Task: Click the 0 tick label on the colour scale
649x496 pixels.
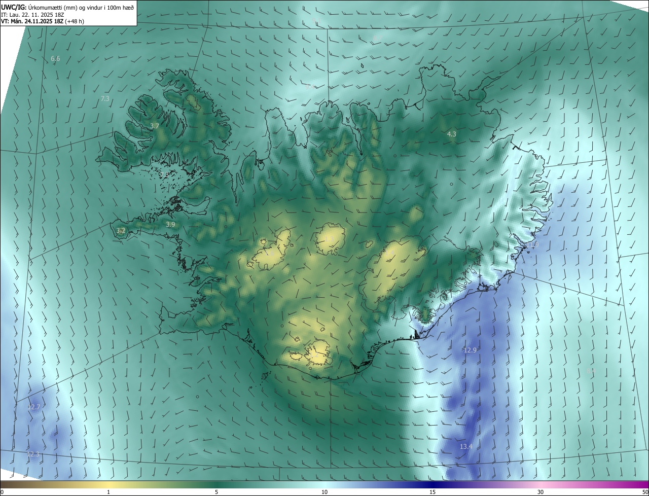Action: point(2,492)
